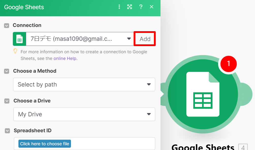Image resolution: width=255 pixels, height=150 pixels.
Task: Click the lightbulb hint icon
Action: [x=15, y=51]
